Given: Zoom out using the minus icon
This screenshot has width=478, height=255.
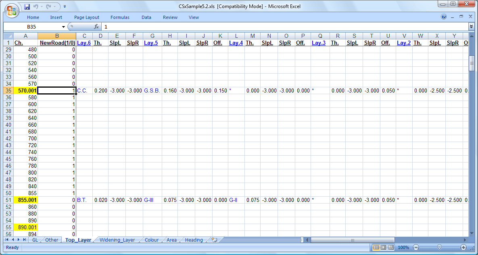Looking at the screenshot, I should pyautogui.click(x=416, y=248).
